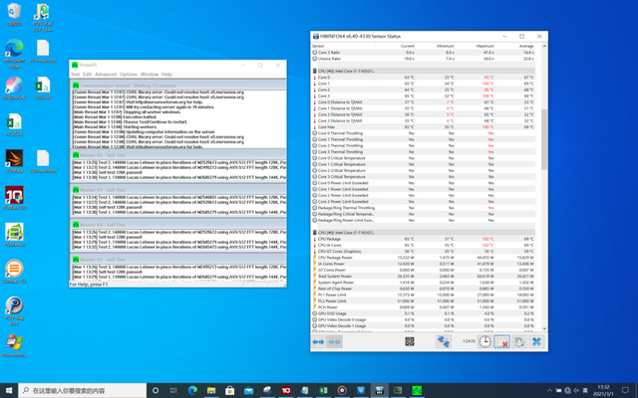
Task: Select the PCMark 10 desktop shortcut
Action: click(14, 198)
